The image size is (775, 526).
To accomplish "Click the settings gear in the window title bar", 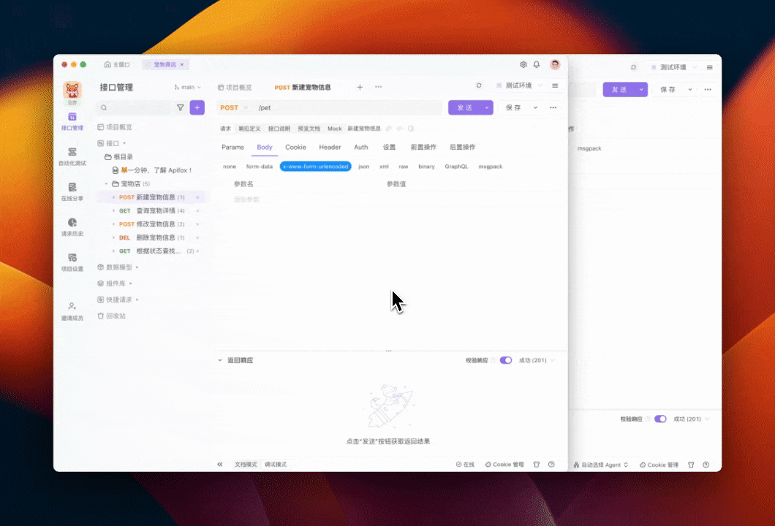I will pos(523,64).
